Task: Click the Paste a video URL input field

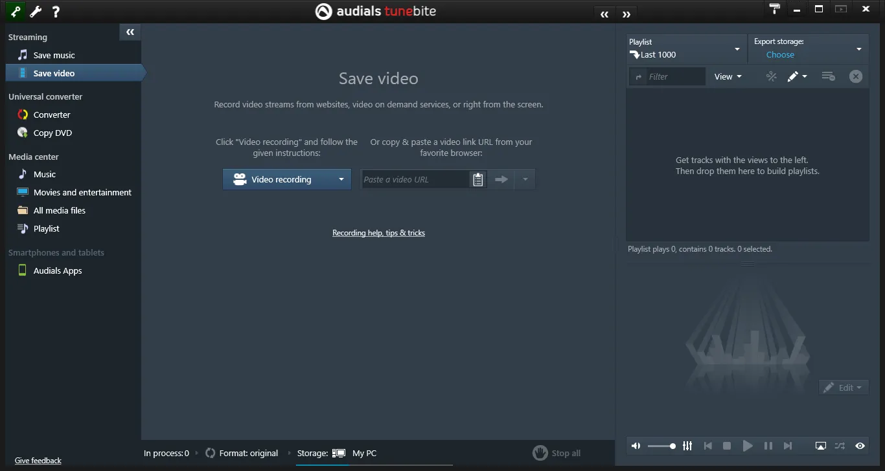Action: click(415, 179)
